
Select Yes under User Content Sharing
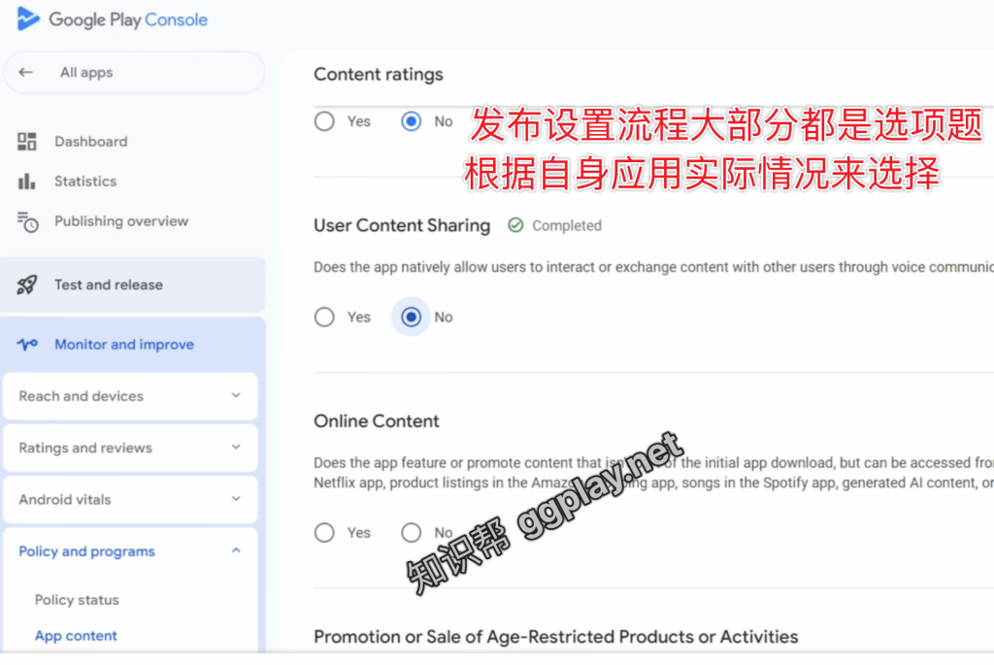click(x=324, y=317)
